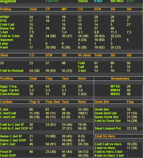Select the 3-bet SB value 11,3

point(113,32)
